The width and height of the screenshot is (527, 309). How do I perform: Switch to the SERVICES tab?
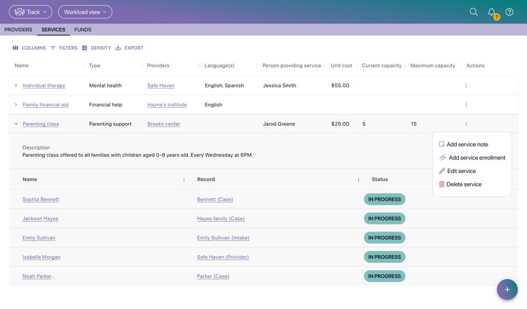tap(53, 29)
